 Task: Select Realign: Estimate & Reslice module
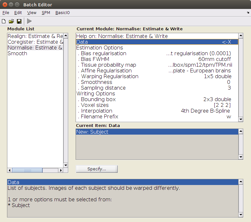pos(35,36)
